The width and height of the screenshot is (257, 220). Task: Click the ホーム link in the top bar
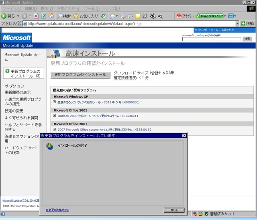click(x=214, y=30)
